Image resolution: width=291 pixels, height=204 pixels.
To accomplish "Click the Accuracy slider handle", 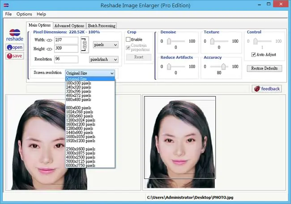I will 223,66.
